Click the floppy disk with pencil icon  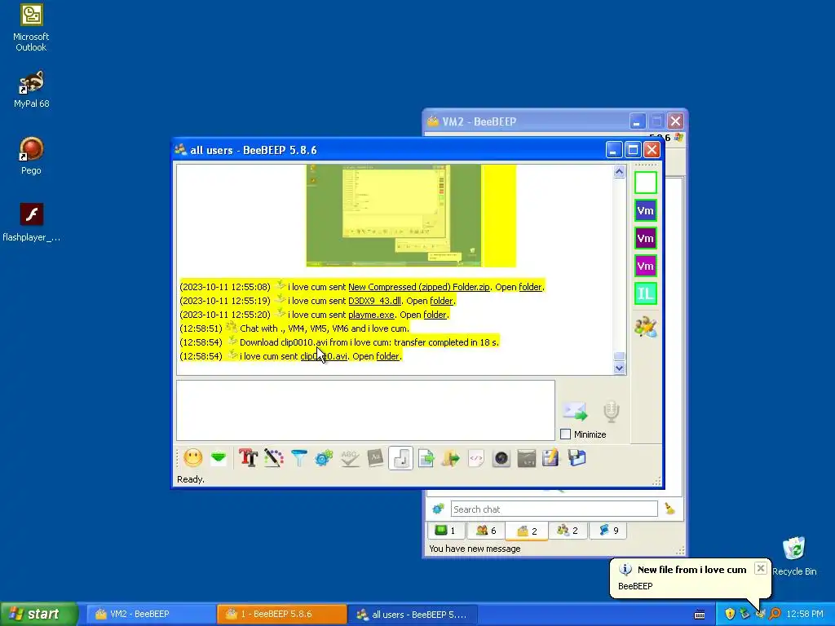551,458
